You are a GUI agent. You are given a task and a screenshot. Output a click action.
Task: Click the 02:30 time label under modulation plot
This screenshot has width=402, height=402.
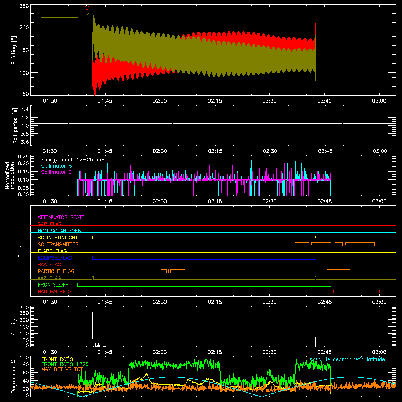click(x=269, y=202)
